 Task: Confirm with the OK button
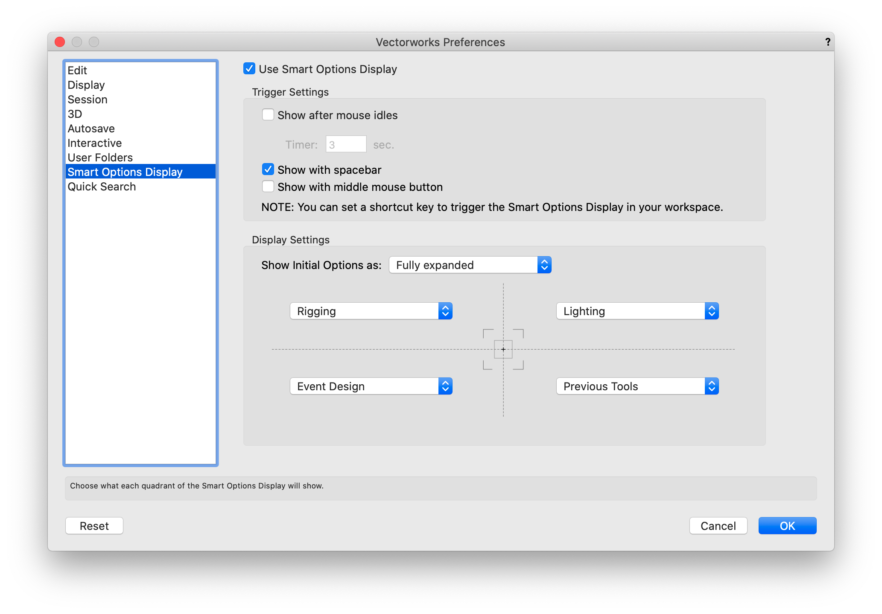787,526
